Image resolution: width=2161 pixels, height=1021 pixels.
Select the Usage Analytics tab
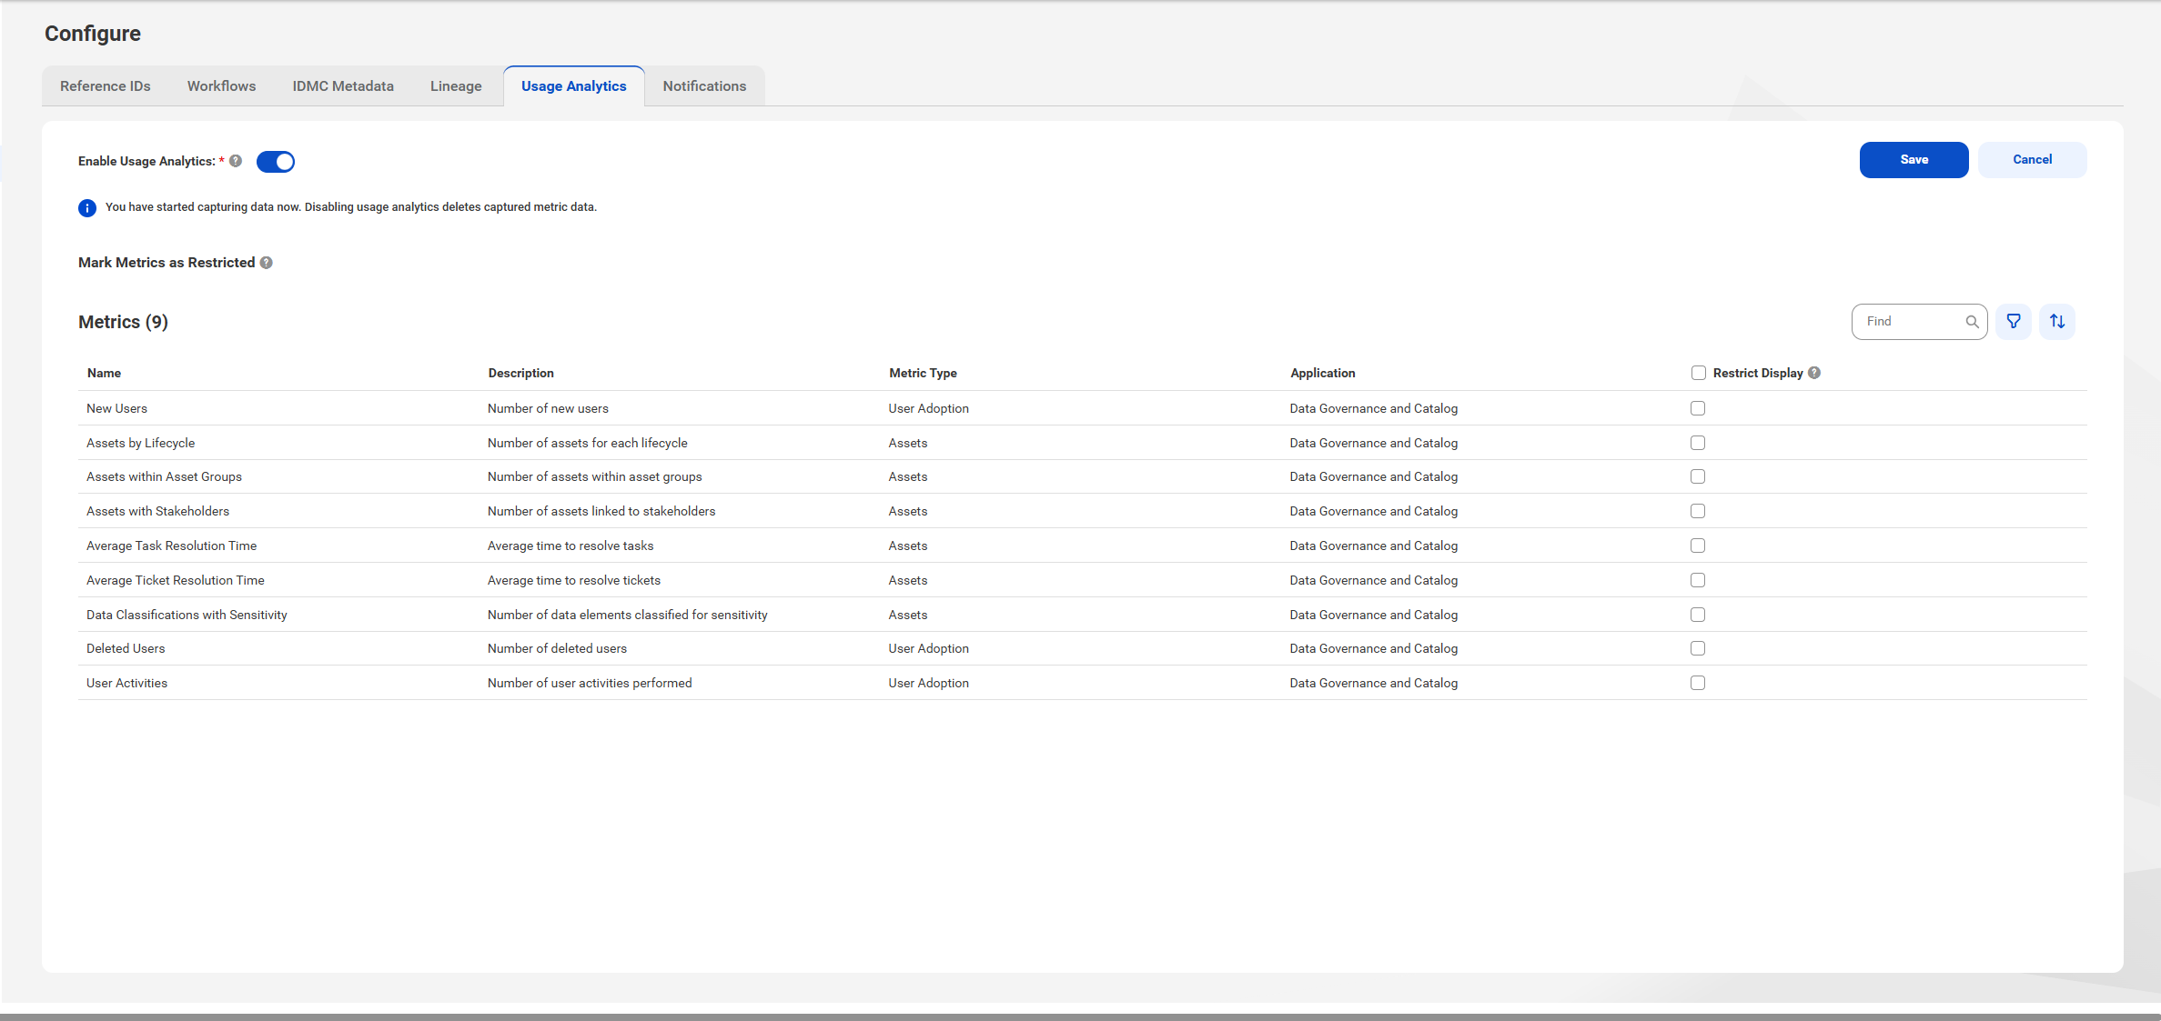[574, 86]
